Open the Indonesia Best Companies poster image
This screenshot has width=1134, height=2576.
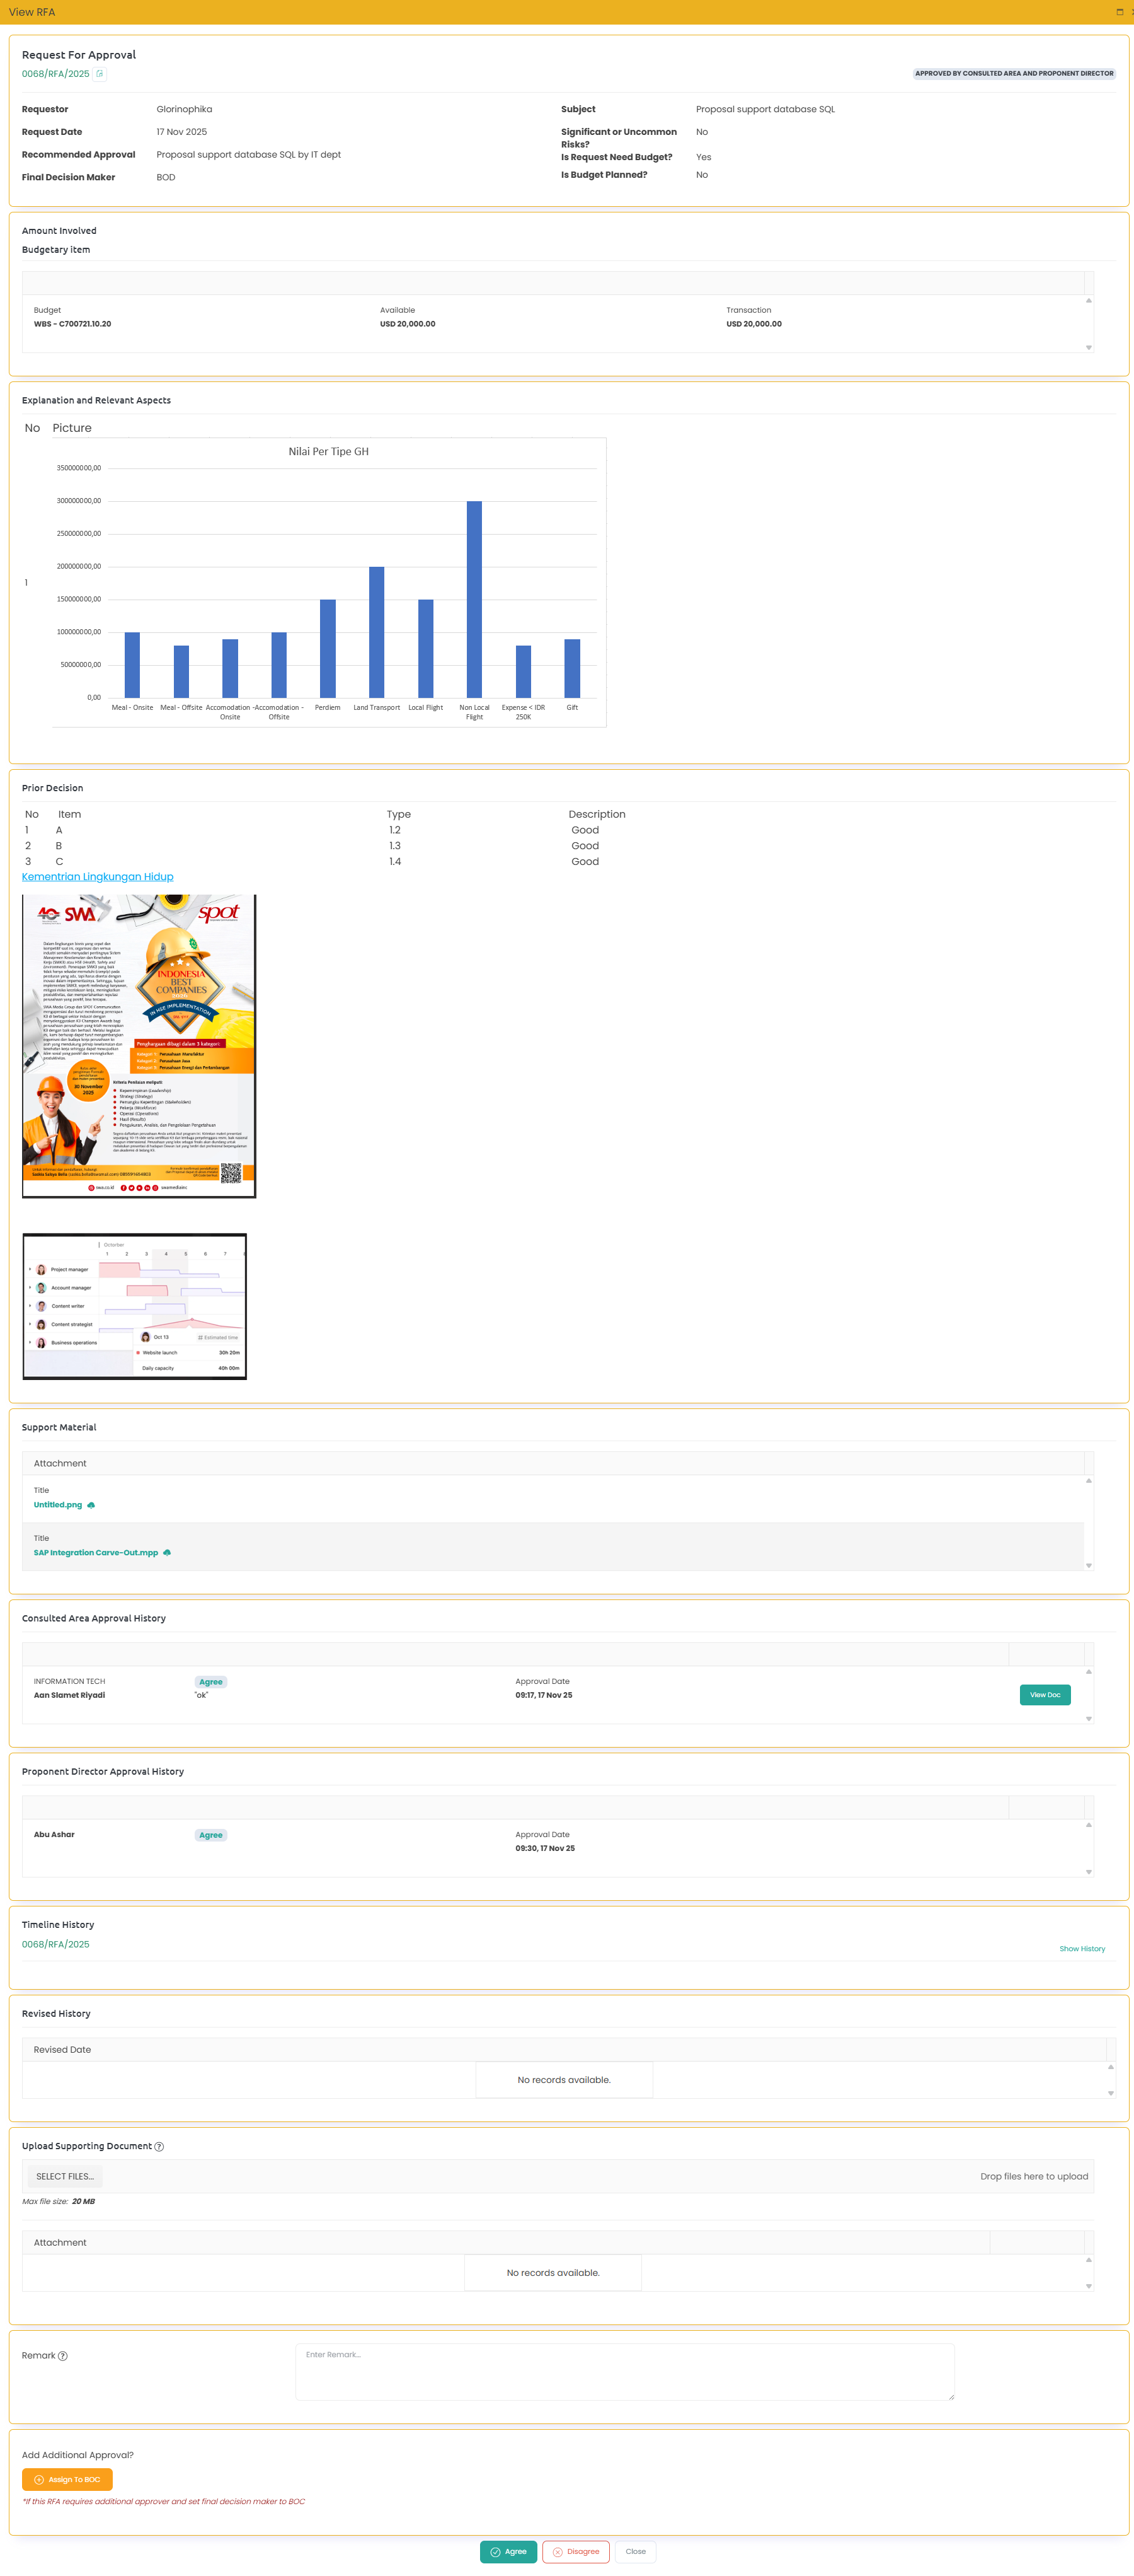pos(139,1045)
